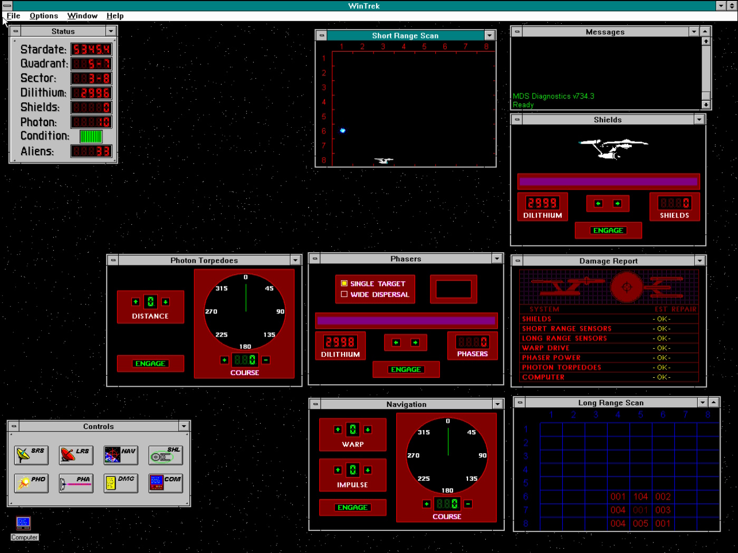Click the Enterprise ship in Short Range Scan
738x553 pixels.
(x=384, y=160)
